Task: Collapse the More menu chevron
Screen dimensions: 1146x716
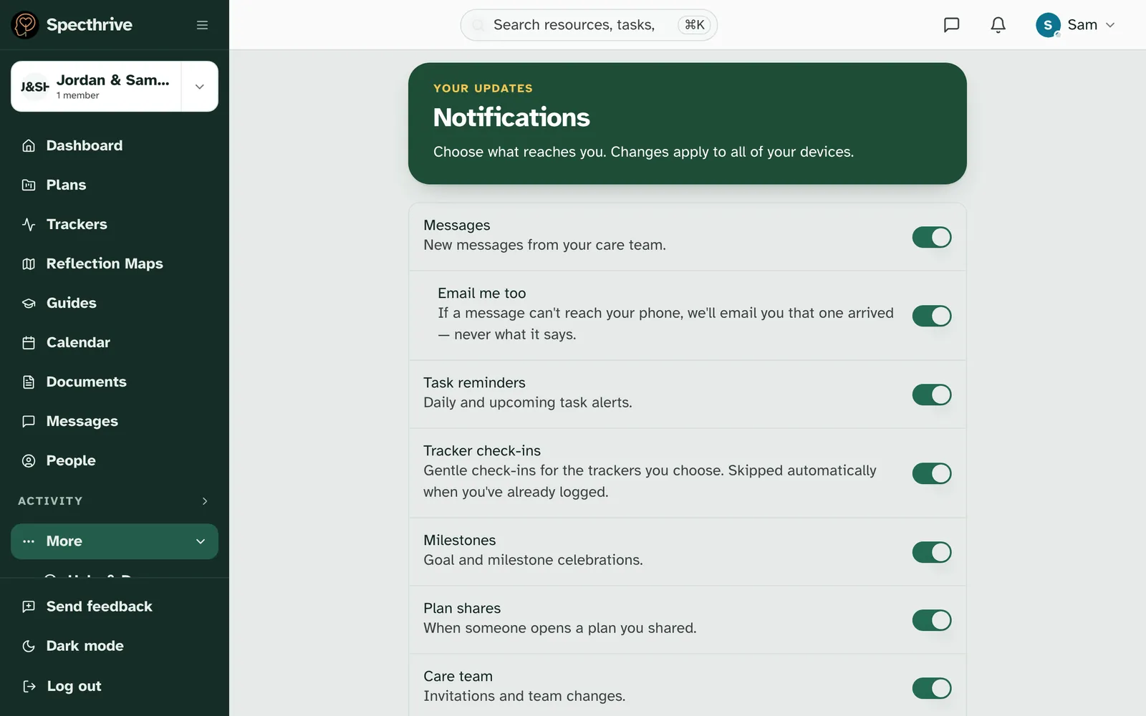Action: click(x=201, y=542)
